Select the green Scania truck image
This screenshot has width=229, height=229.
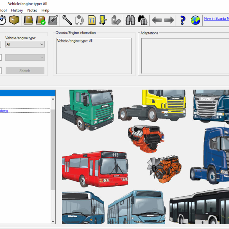(88, 110)
